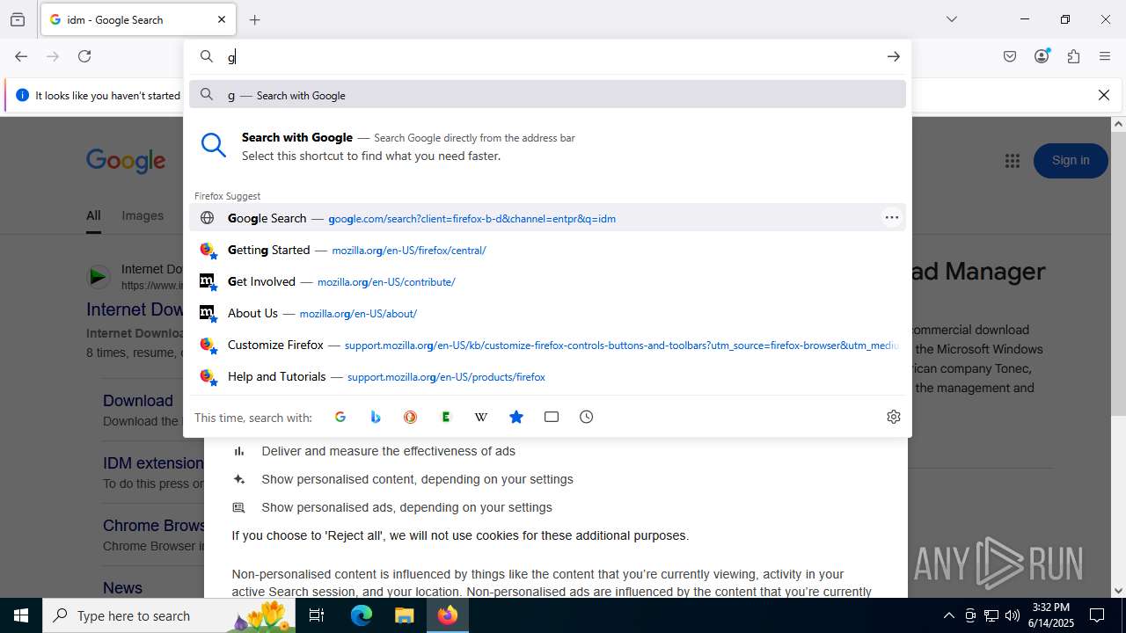The width and height of the screenshot is (1126, 633).
Task: Open the Extensions puzzle icon
Action: click(x=1073, y=56)
